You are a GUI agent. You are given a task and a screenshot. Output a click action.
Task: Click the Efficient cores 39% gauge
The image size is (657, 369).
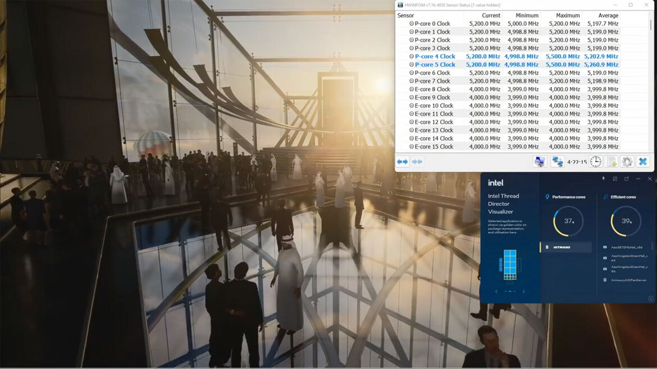click(626, 221)
